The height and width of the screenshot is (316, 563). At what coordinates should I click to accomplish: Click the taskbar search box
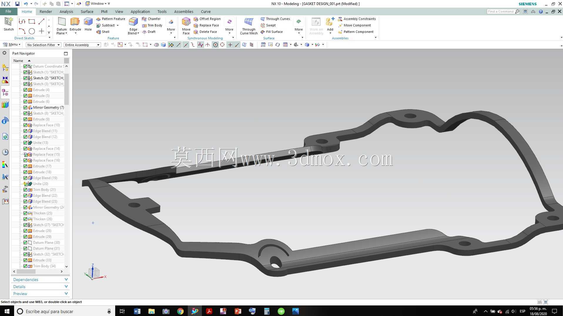pyautogui.click(x=64, y=311)
